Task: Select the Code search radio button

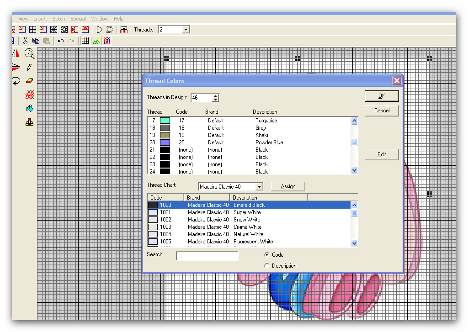Action: point(267,255)
